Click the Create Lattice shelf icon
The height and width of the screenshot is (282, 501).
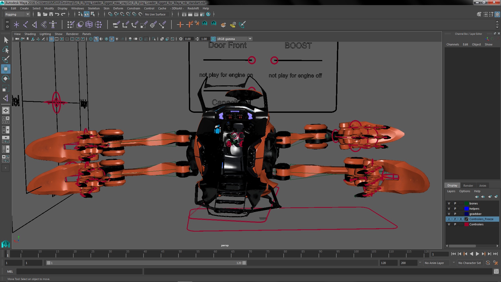pos(89,25)
